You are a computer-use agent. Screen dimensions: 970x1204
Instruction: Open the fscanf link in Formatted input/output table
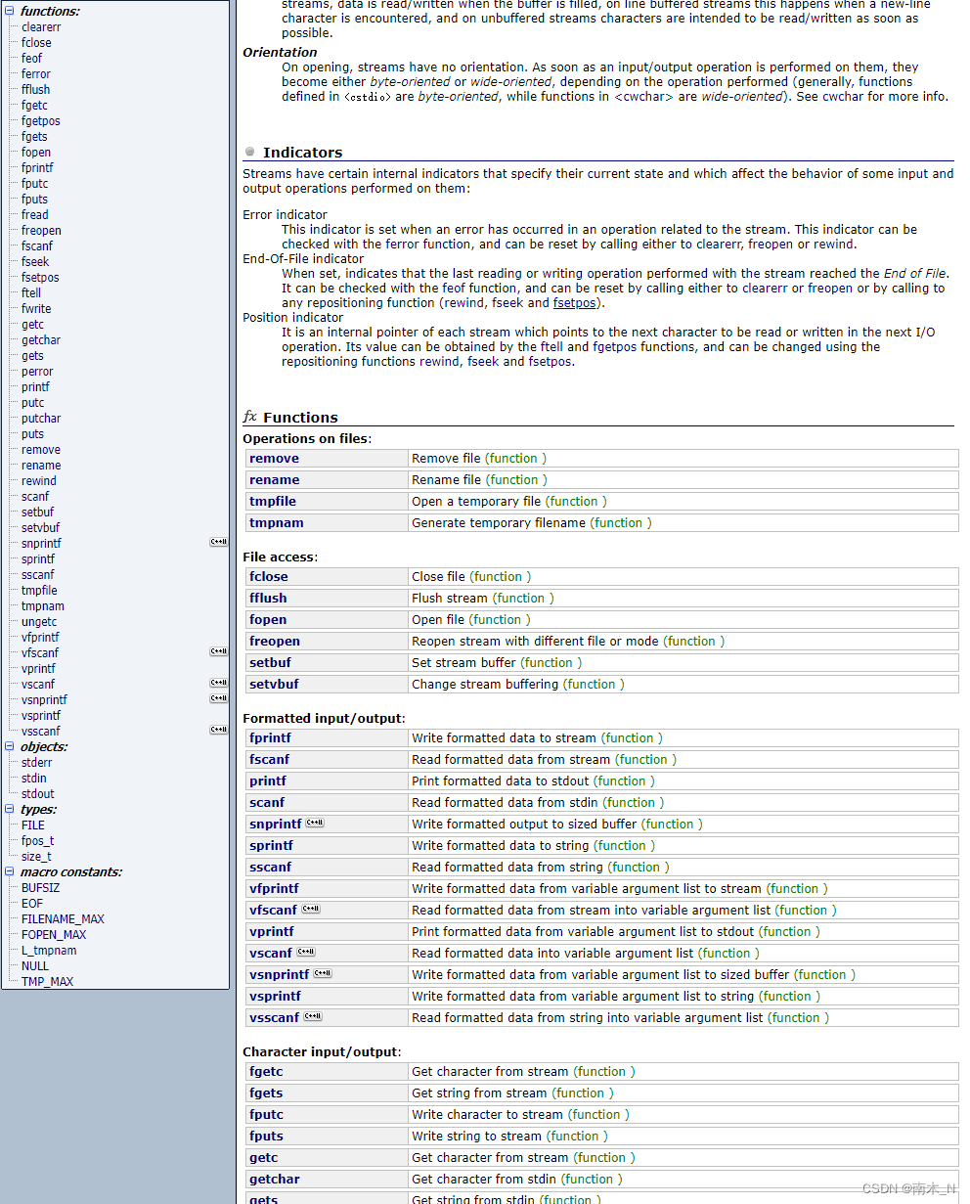tap(269, 760)
